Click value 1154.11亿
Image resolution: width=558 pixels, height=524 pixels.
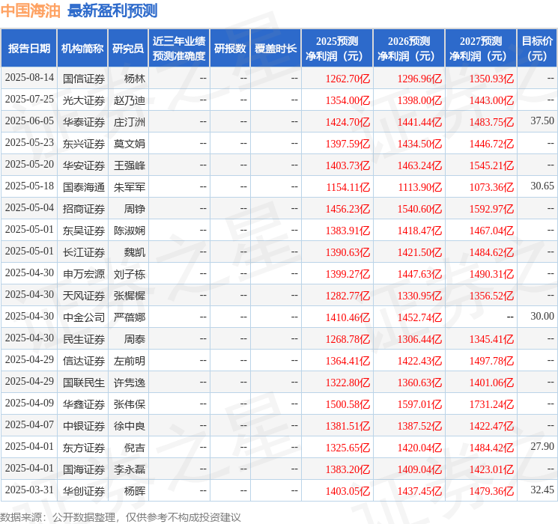coord(348,187)
